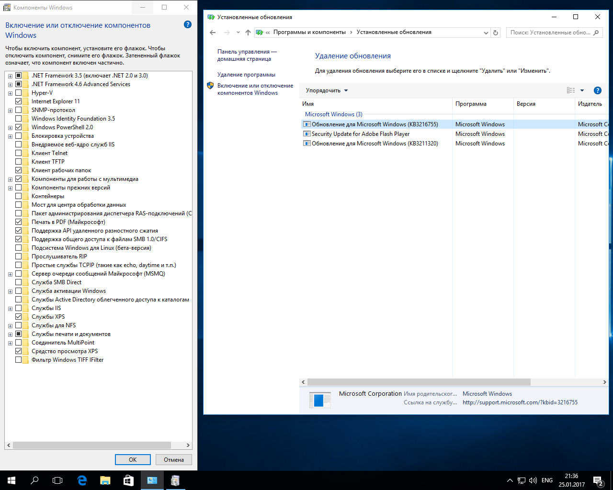Toggle SMB 1.0/CIFS support checkbox

pyautogui.click(x=19, y=239)
